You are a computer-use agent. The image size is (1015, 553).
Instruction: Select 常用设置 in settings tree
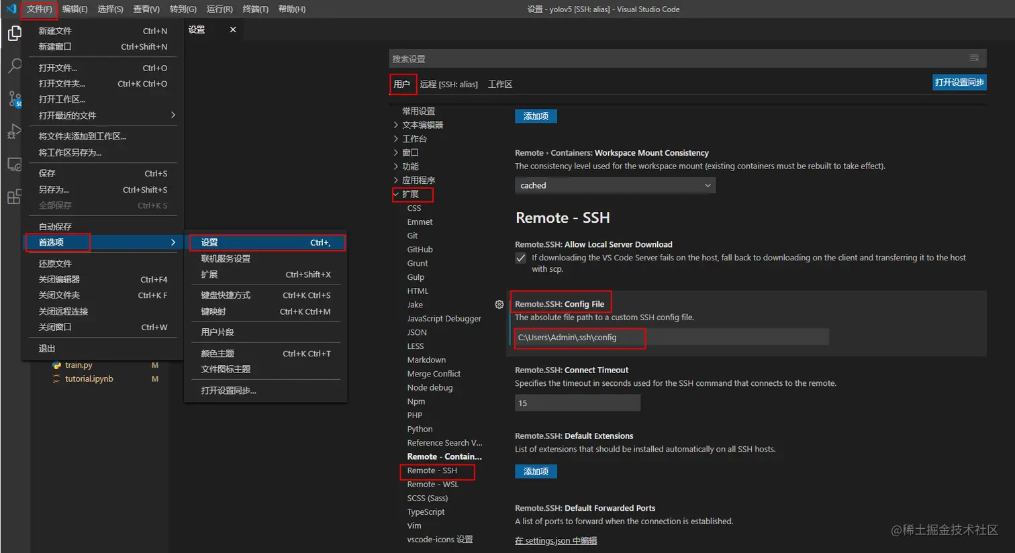click(x=418, y=111)
